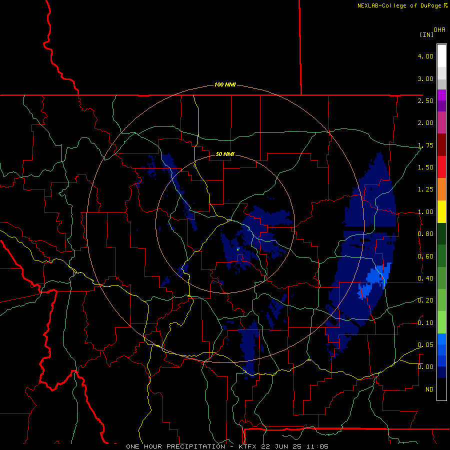Screen dimensions: 450x450
Task: Select the dark red legend swatch above 1.75
Action: [441, 145]
